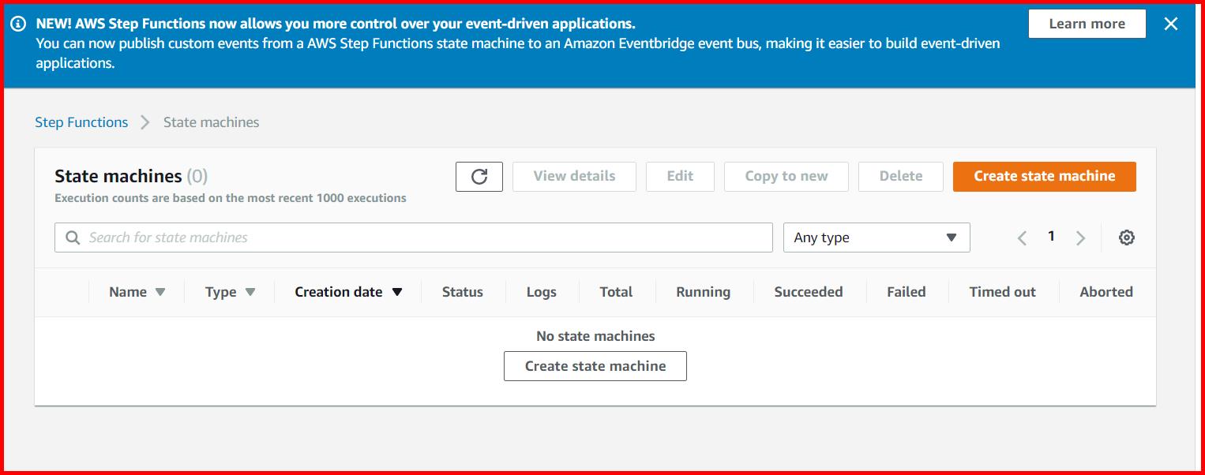Sort the table by Name column
This screenshot has width=1205, height=475.
click(x=130, y=291)
